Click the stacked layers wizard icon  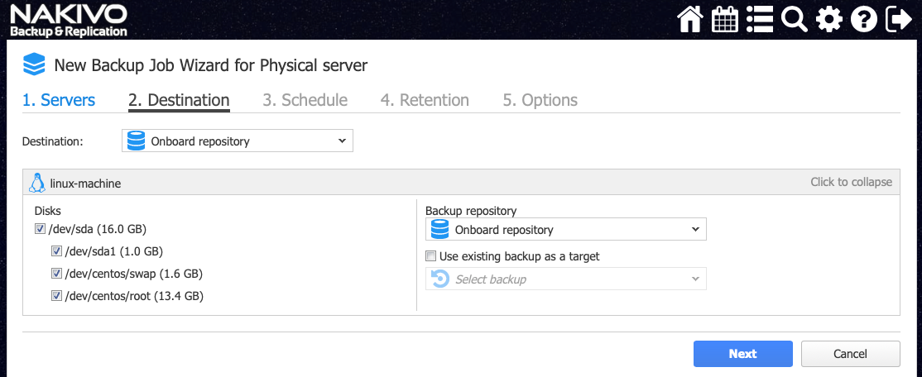pyautogui.click(x=34, y=64)
